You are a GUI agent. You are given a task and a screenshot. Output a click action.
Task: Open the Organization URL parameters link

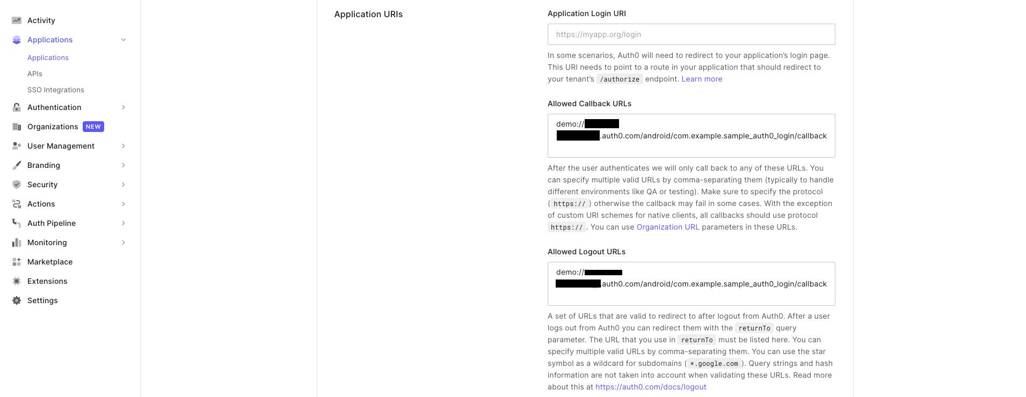coord(668,227)
